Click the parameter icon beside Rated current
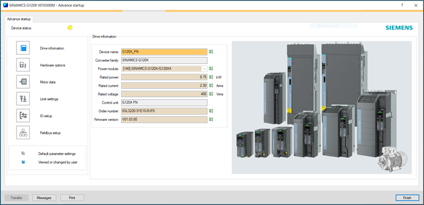Image resolution: width=424 pixels, height=205 pixels. 211,86
